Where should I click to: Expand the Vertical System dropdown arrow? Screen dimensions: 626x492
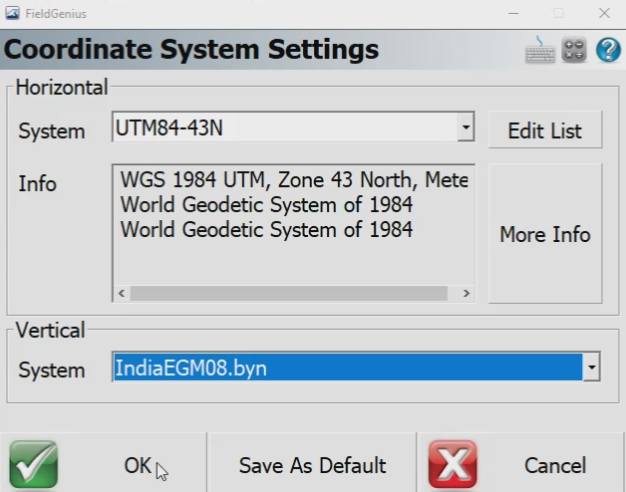(591, 369)
